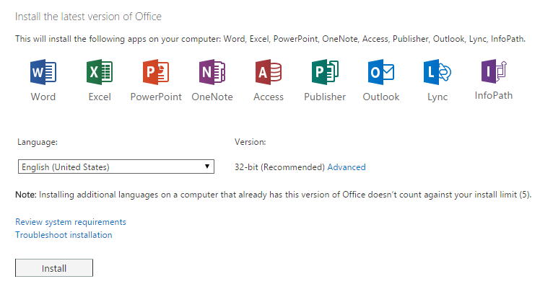Click the Word app icon

coord(43,72)
